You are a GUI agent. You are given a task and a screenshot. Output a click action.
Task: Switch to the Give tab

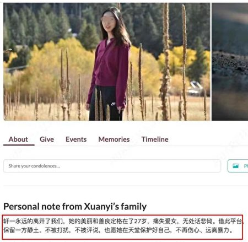tap(47, 139)
